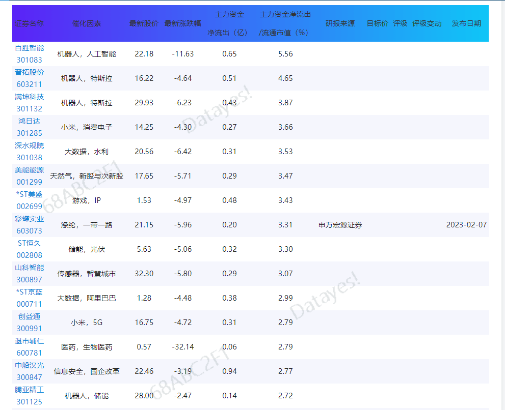Select the 3.31 outflow ratio value
Screen dimensions: 505x410
pyautogui.click(x=285, y=225)
